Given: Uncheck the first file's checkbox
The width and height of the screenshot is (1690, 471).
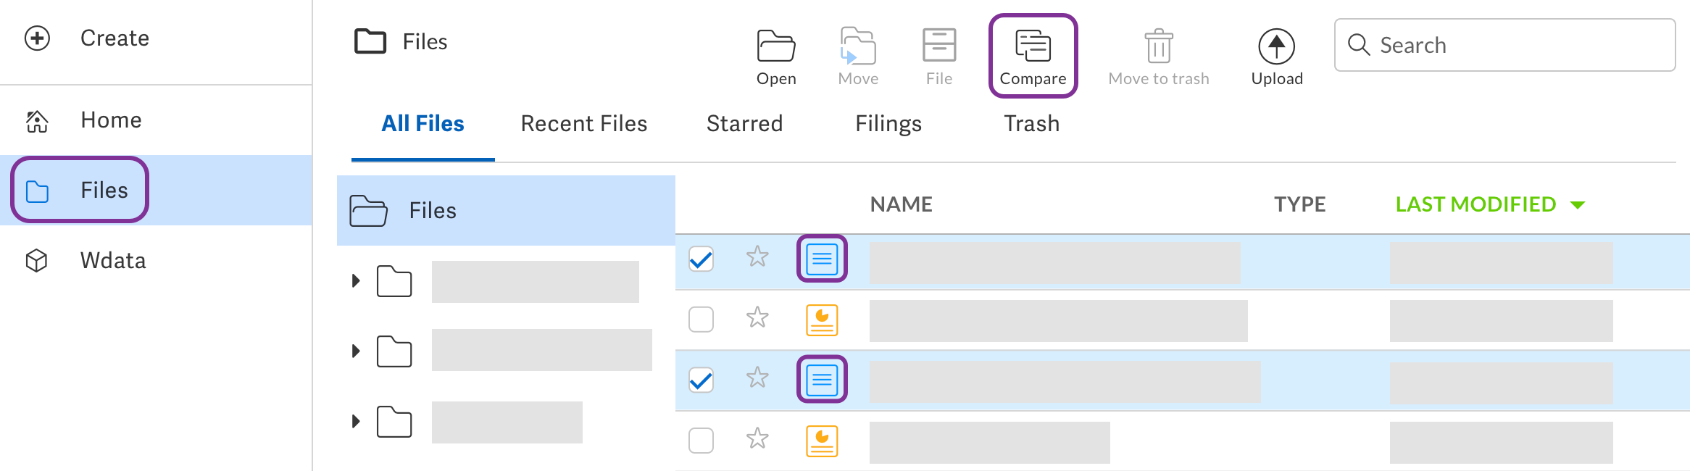Looking at the screenshot, I should coord(701,259).
